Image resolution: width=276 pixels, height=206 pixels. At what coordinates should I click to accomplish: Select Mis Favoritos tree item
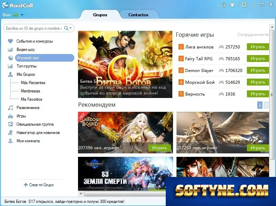(x=32, y=99)
